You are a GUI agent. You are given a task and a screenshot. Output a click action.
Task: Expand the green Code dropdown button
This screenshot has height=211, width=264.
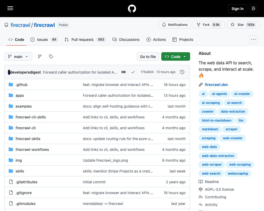pos(176,56)
